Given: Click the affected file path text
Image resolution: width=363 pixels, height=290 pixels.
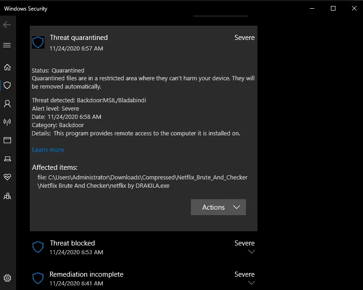Looking at the screenshot, I should point(142,181).
